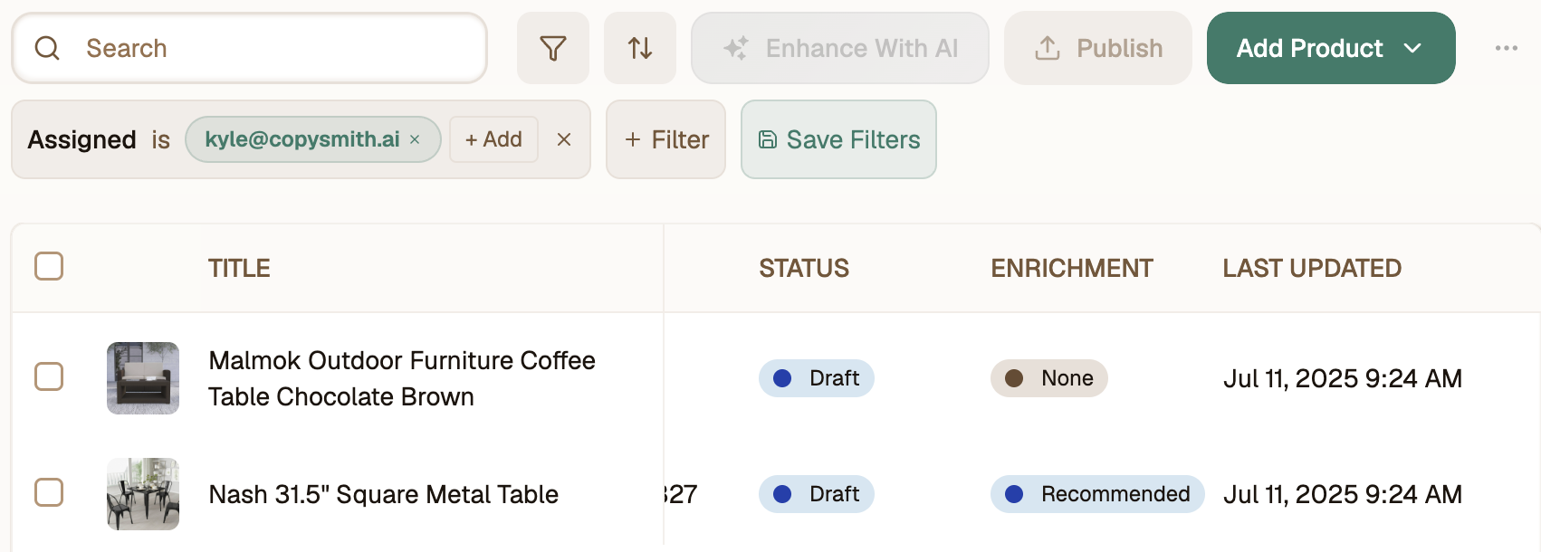
Task: Open the funnel filter icon
Action: tap(552, 48)
